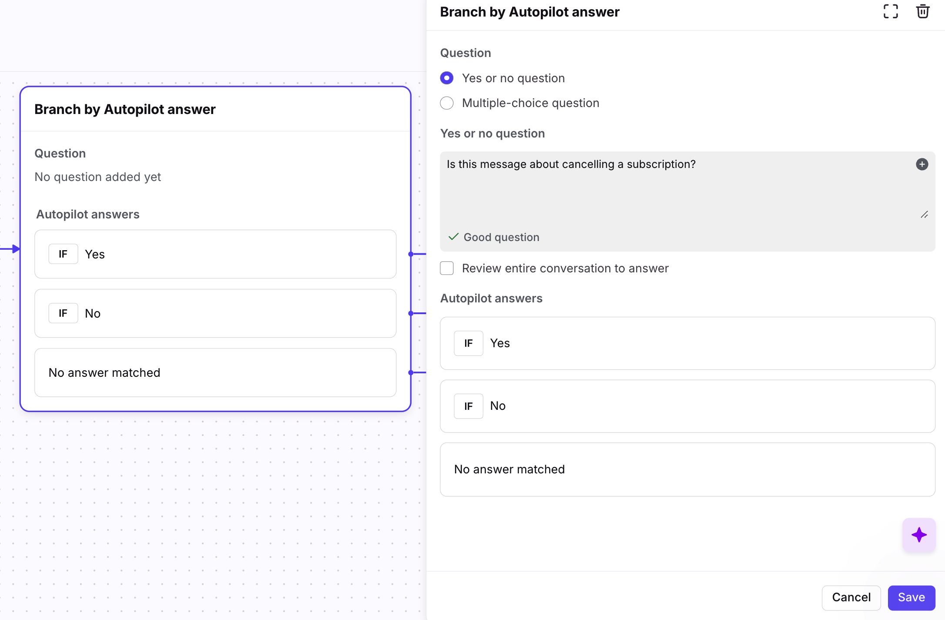The width and height of the screenshot is (945, 620).
Task: Click the expand to fullscreen icon
Action: [891, 12]
